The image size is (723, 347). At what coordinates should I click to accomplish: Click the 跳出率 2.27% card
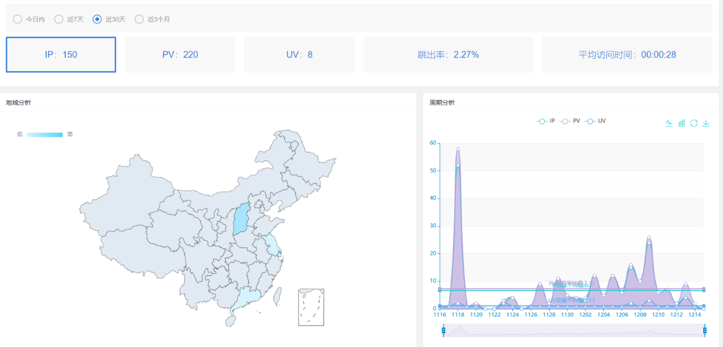tap(448, 55)
